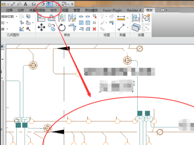The image size is (194, 145).
Task: Open the Customize Quick Access Toolbar dropdown
Action: (72, 4)
